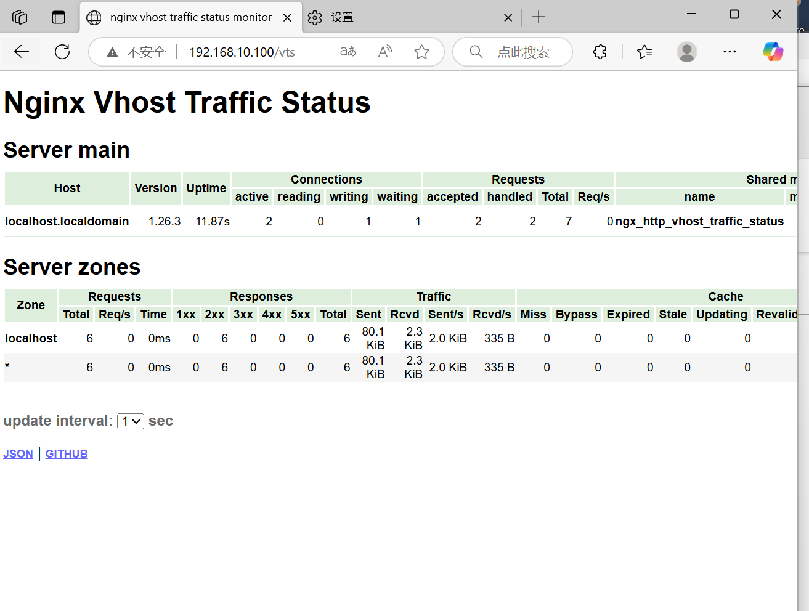The image size is (809, 611).
Task: Switch to the 设置 settings tab
Action: [410, 17]
